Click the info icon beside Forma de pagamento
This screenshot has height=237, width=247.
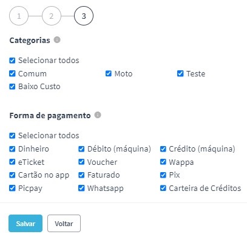click(98, 115)
